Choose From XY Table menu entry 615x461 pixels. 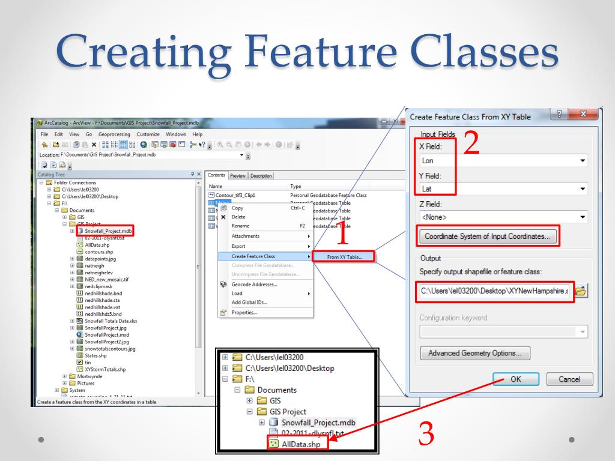pyautogui.click(x=344, y=257)
